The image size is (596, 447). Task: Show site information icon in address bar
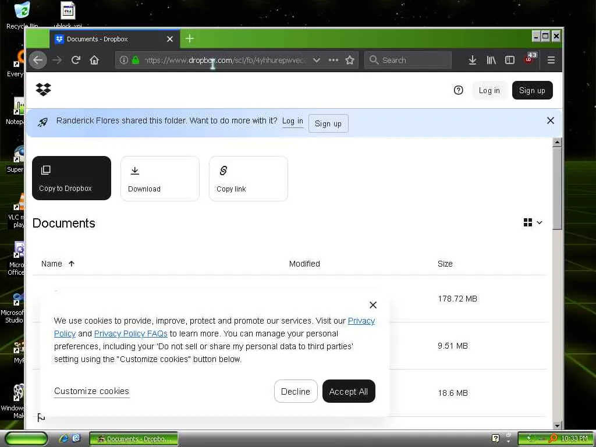click(123, 60)
